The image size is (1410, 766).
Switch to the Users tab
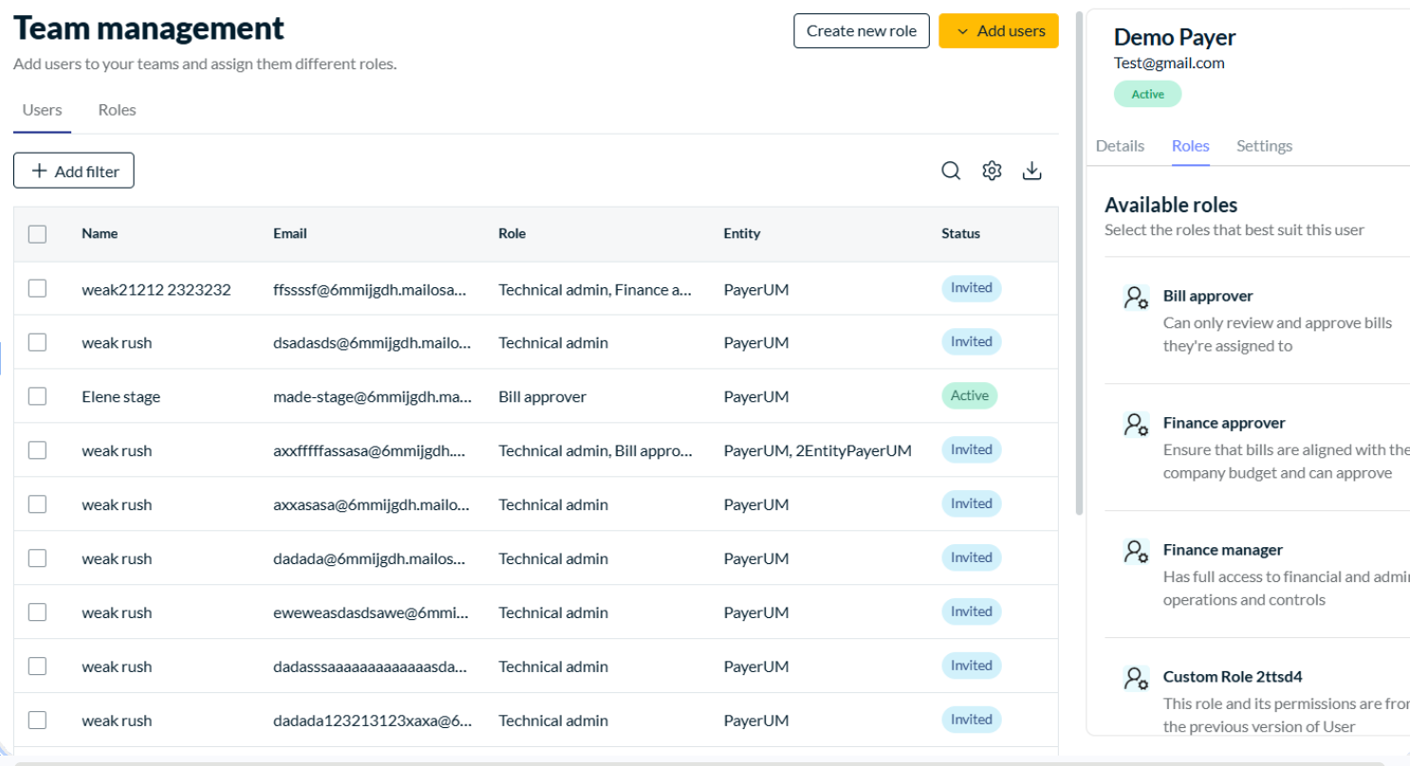point(42,110)
